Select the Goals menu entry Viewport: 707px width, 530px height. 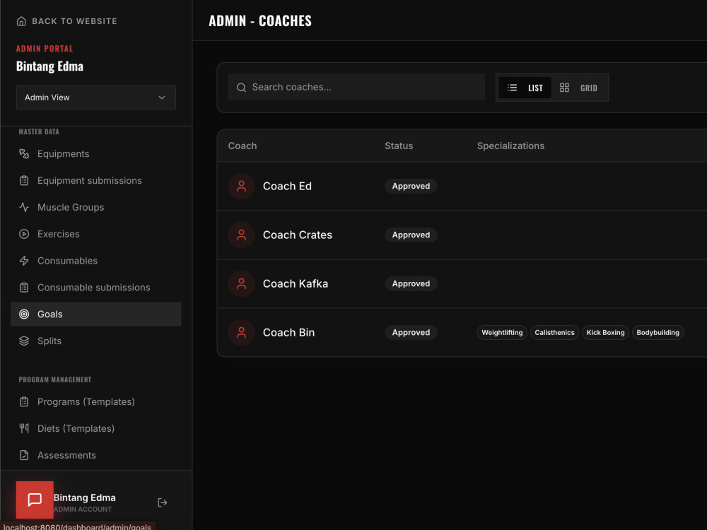tap(95, 314)
